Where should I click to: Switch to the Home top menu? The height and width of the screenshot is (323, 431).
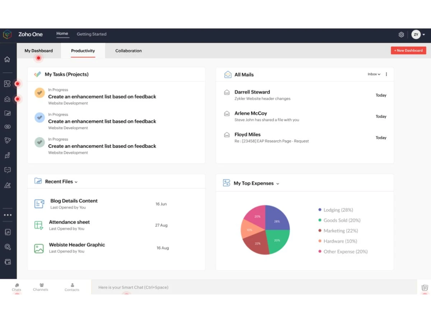62,34
